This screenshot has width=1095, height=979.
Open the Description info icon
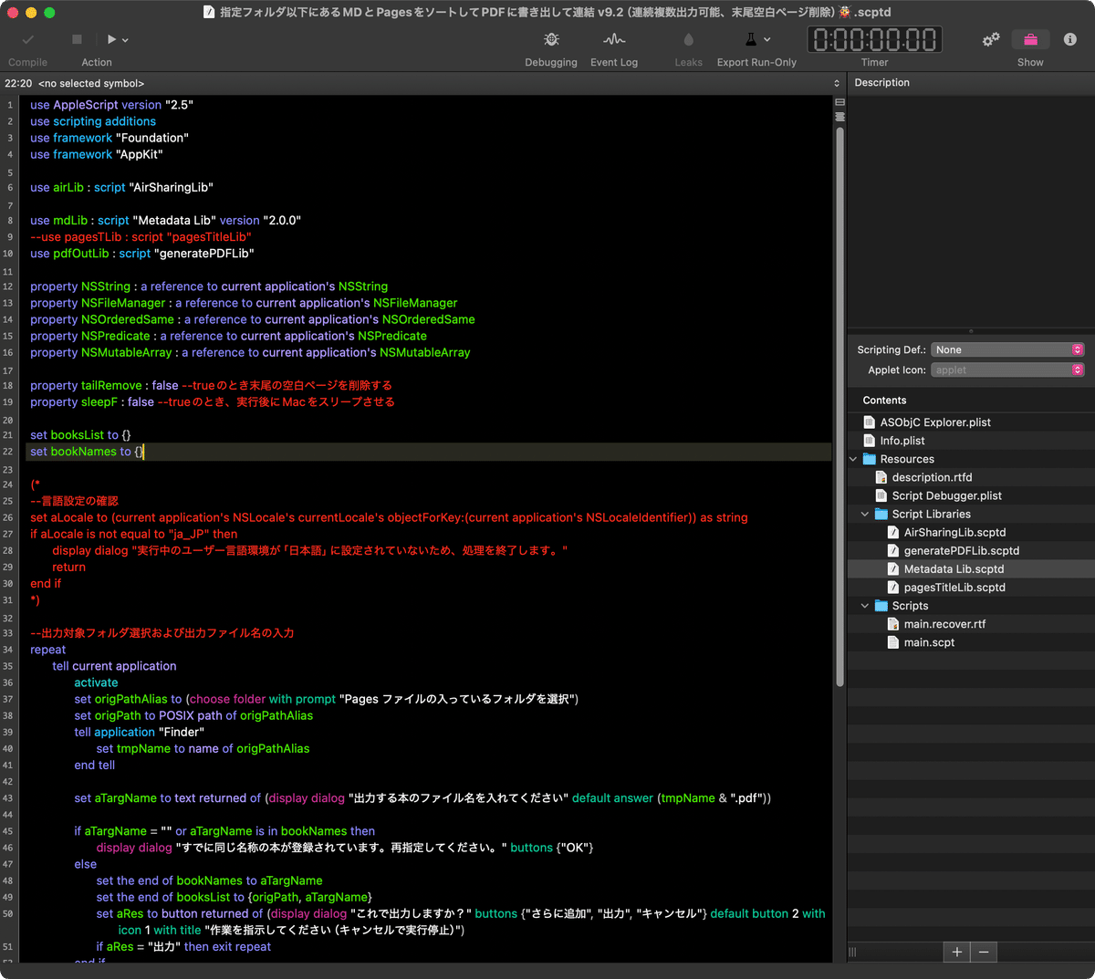pyautogui.click(x=1069, y=39)
